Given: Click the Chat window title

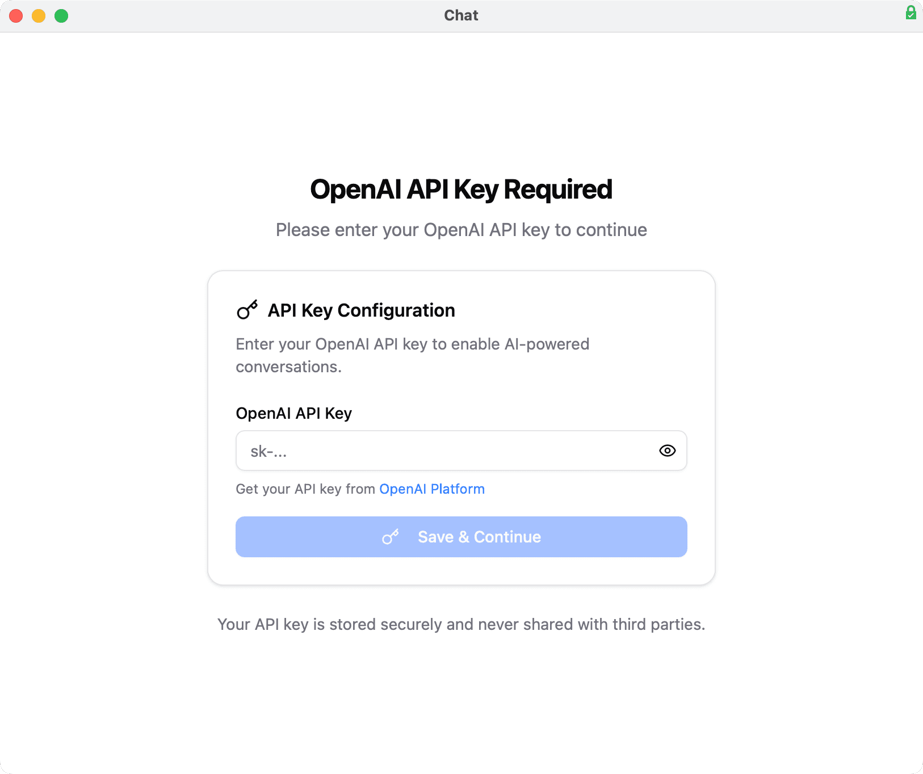Looking at the screenshot, I should tap(461, 15).
